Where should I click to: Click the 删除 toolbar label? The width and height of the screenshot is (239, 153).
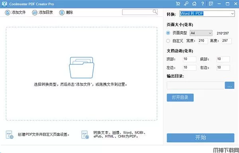[69, 12]
